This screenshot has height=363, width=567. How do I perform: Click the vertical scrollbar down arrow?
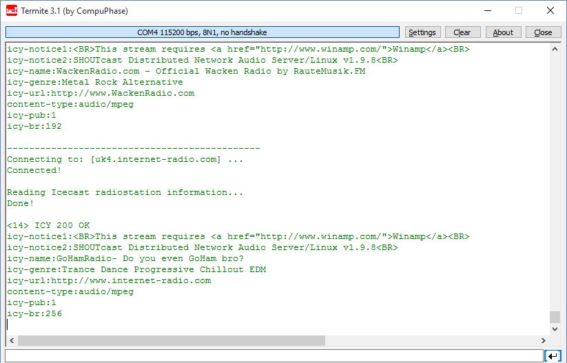click(555, 329)
